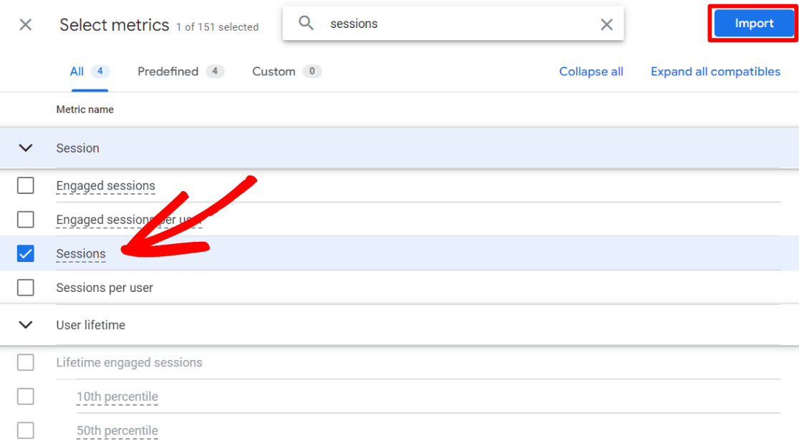Image resolution: width=799 pixels, height=443 pixels.
Task: Open the Custom metrics tab
Action: [273, 71]
